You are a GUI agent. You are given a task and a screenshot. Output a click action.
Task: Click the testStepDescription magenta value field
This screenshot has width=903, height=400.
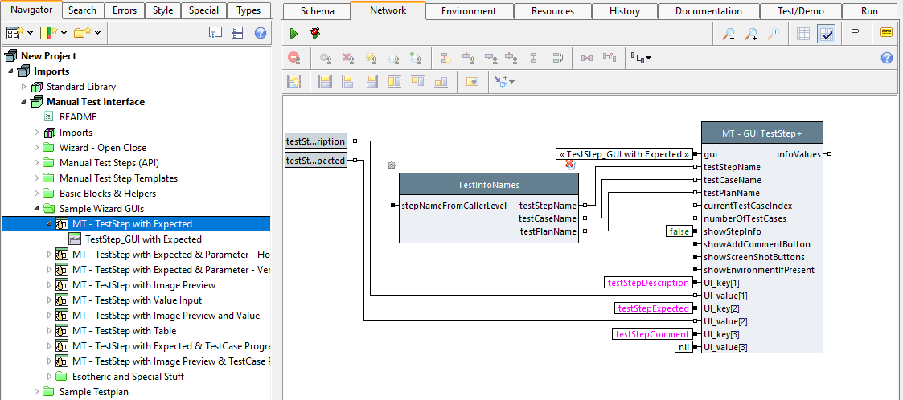(x=648, y=283)
